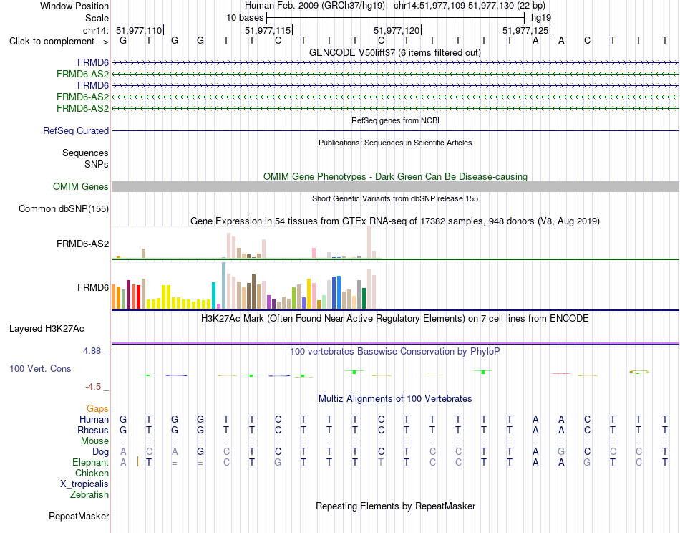Click the RefSeq genes from NCBI title
The height and width of the screenshot is (533, 680).
pyautogui.click(x=395, y=120)
